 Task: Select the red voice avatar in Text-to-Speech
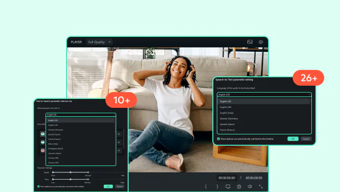[x=43, y=150]
